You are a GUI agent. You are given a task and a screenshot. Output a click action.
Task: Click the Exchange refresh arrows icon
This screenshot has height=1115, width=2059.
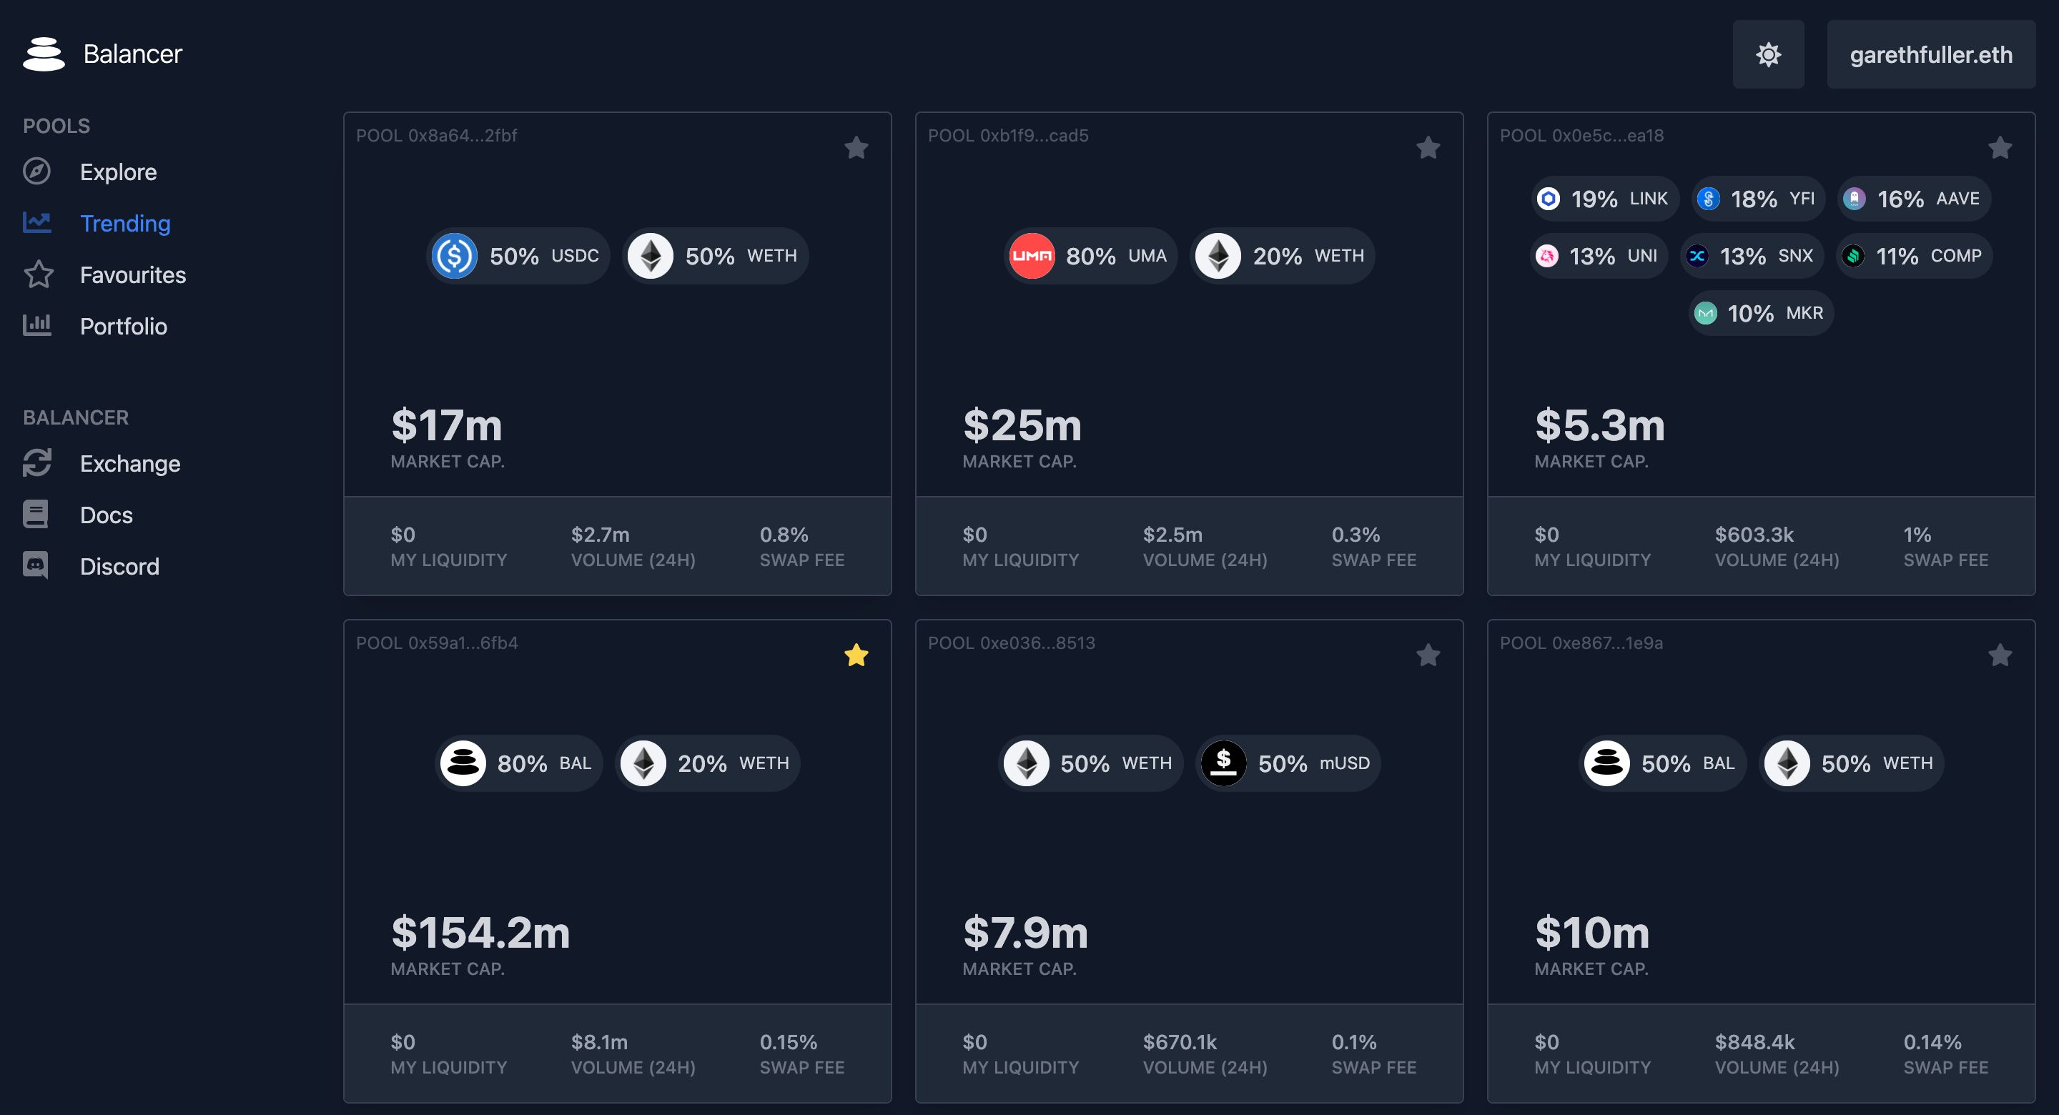click(36, 462)
